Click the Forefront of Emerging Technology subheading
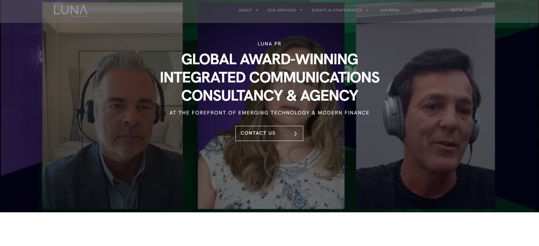The image size is (539, 246). [x=269, y=112]
